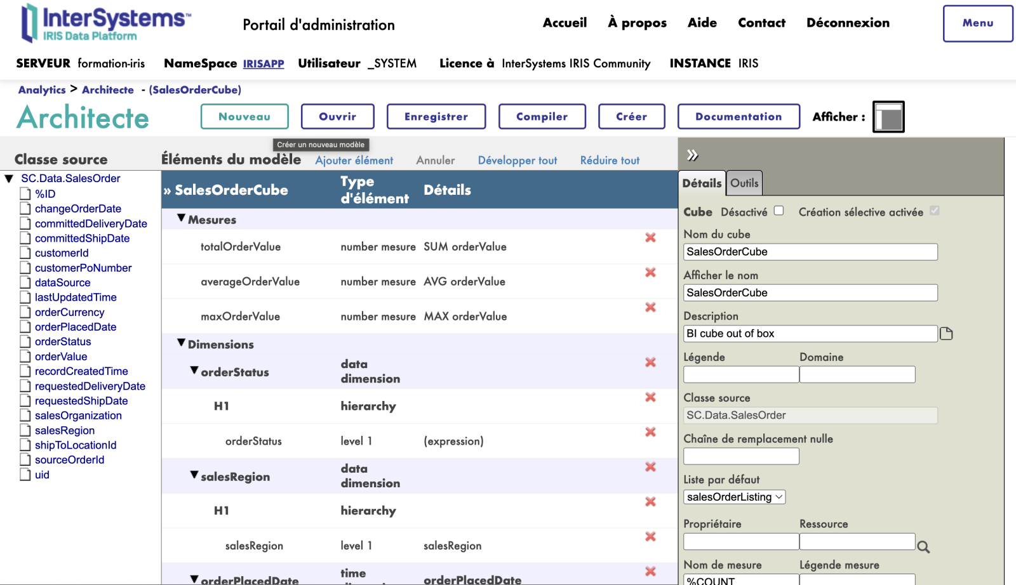Open the Liste par défaut dropdown

(x=734, y=497)
